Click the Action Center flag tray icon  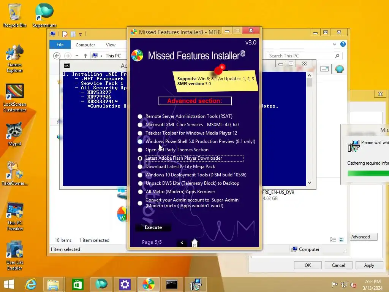[x=335, y=284]
